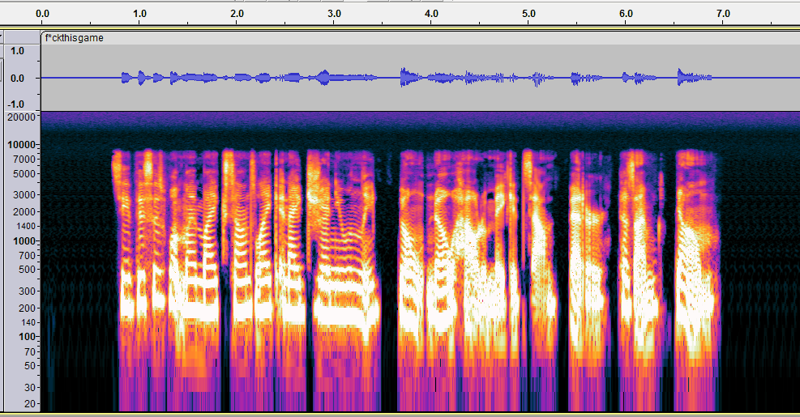Click the 10000 label on the frequency scale
Viewport: 800px width, 417px height.
[x=22, y=145]
